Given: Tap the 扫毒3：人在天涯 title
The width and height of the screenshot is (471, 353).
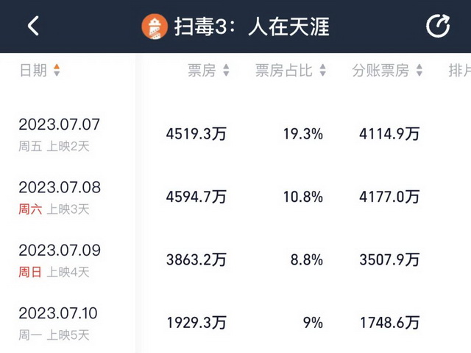Looking at the screenshot, I should (x=252, y=27).
